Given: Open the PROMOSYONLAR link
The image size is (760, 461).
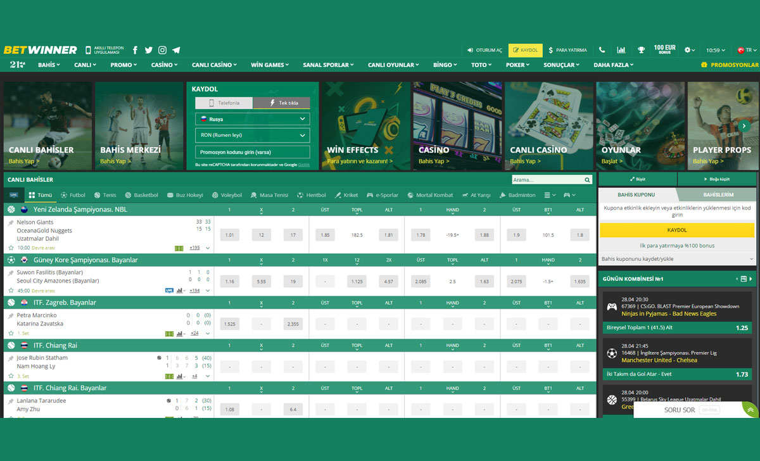Looking at the screenshot, I should (730, 65).
